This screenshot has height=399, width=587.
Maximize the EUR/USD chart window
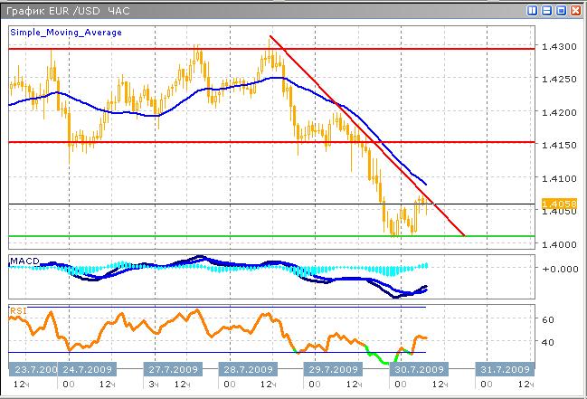click(x=561, y=10)
